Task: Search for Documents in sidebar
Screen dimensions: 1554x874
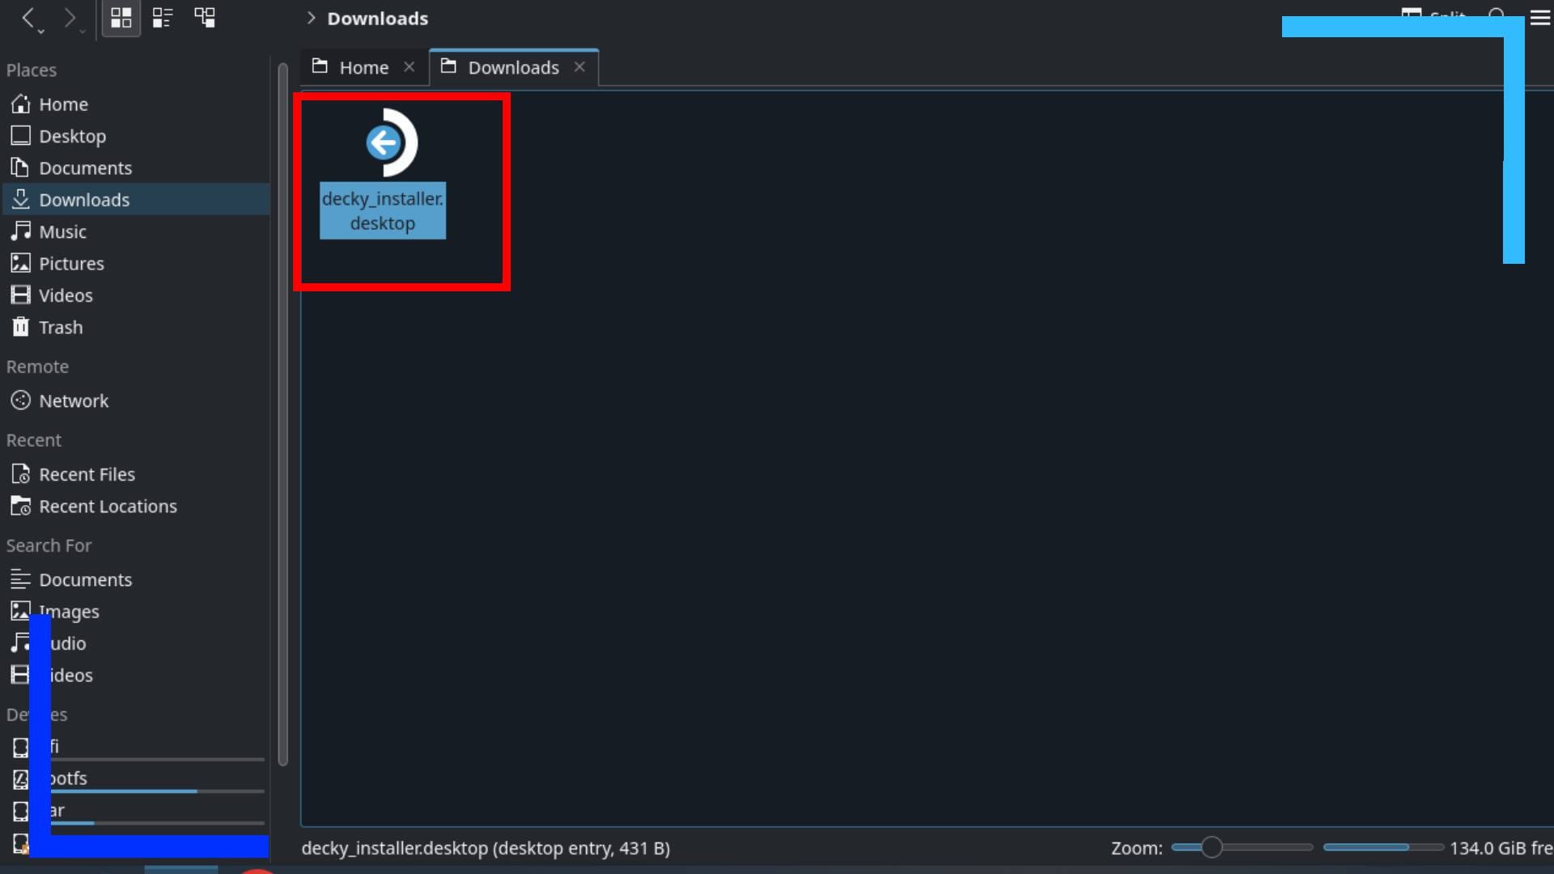Action: point(85,580)
